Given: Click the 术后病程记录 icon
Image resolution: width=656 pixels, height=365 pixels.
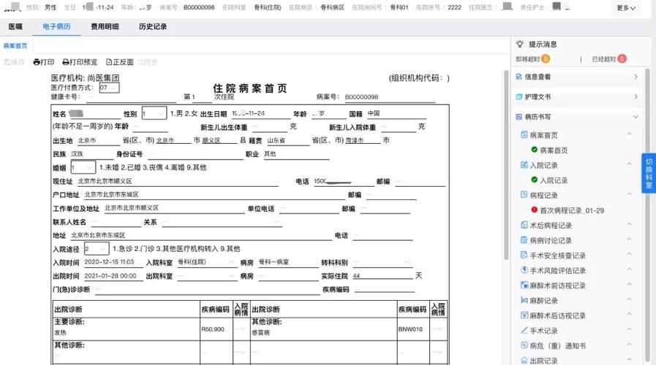Looking at the screenshot, I should [x=524, y=225].
